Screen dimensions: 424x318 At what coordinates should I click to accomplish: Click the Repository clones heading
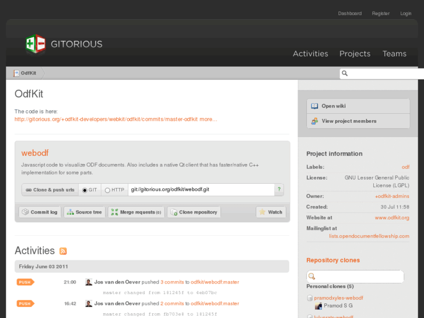click(333, 260)
